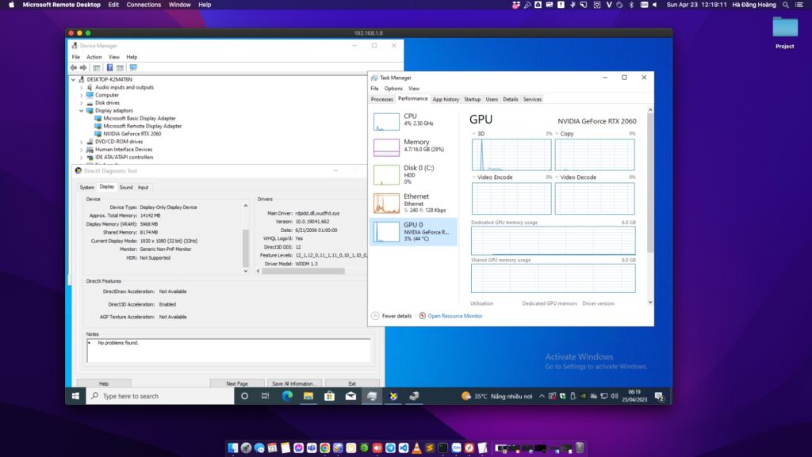Select Microsoft Basic Display Adapter entry
812x457 pixels.
[x=140, y=118]
